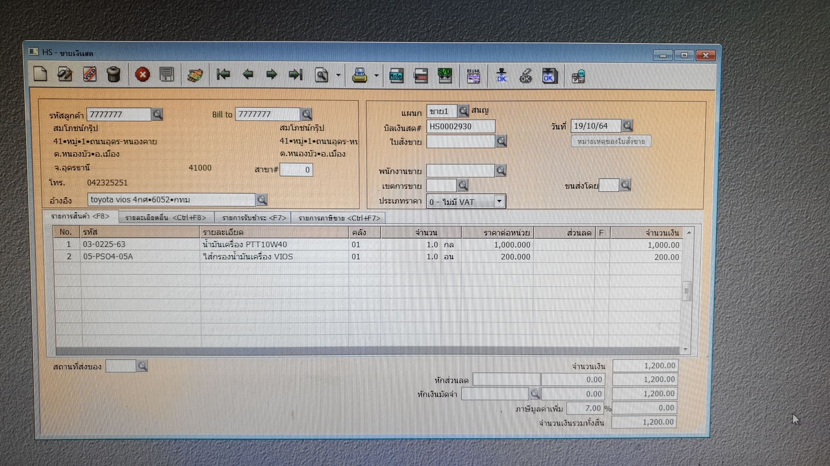
Task: Go to the last record arrow
Action: tap(296, 75)
